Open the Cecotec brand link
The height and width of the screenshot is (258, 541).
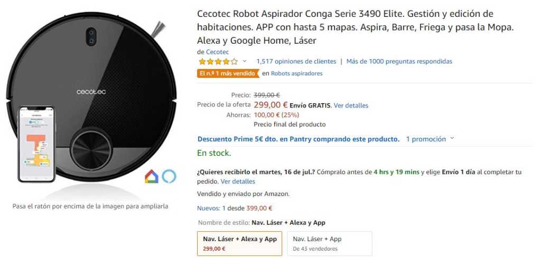pos(217,52)
